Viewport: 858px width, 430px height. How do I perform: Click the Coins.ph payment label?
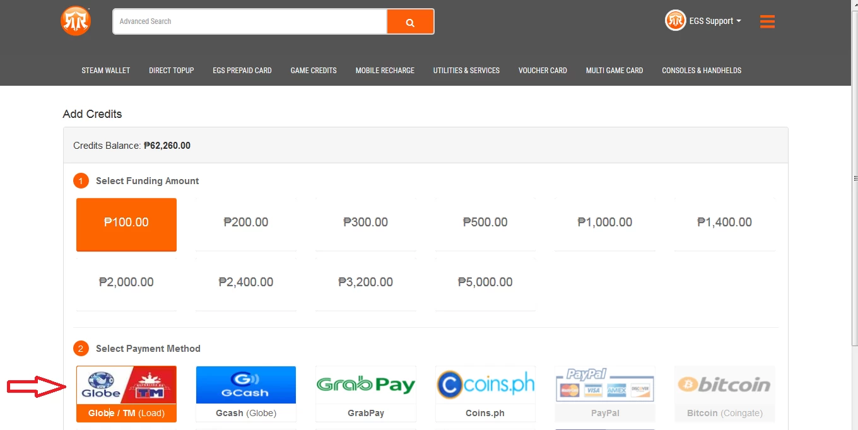coord(485,413)
